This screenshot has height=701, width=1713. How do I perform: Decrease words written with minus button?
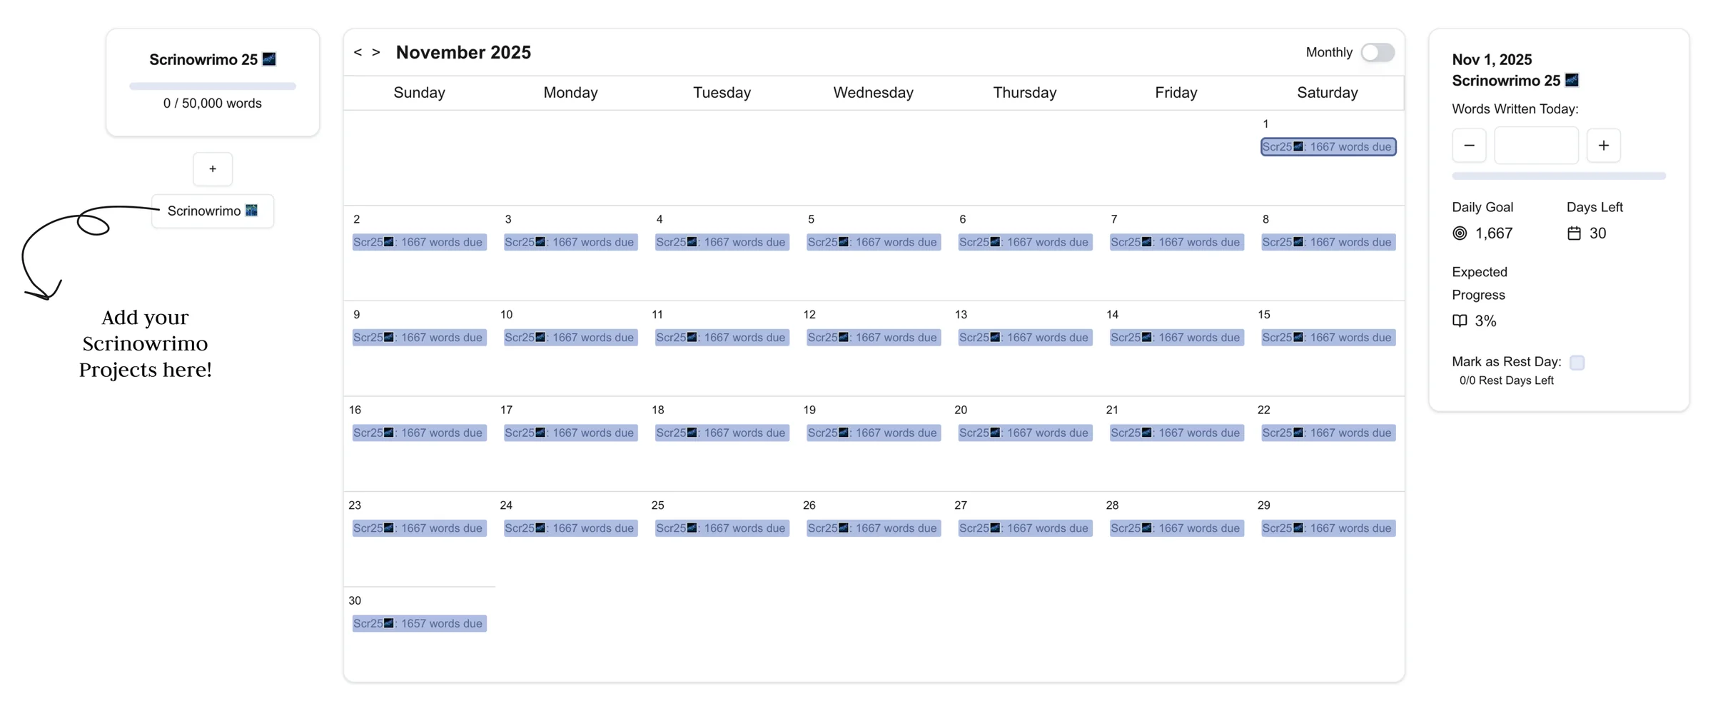(1469, 146)
